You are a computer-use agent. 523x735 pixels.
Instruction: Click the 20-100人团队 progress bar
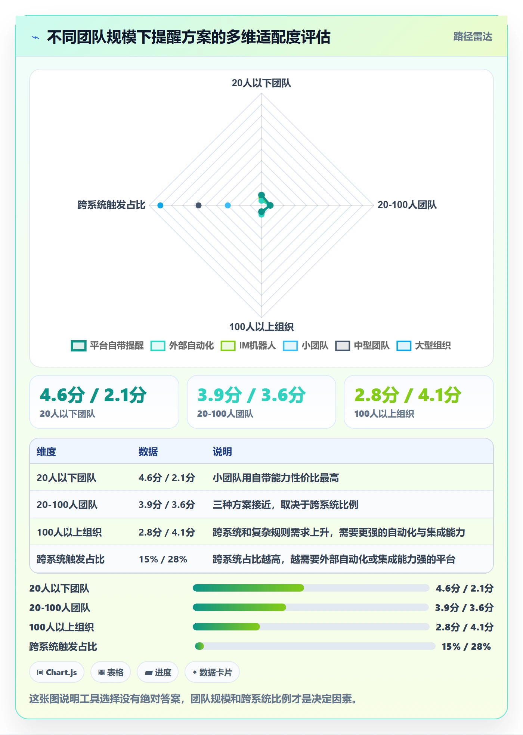coord(311,607)
